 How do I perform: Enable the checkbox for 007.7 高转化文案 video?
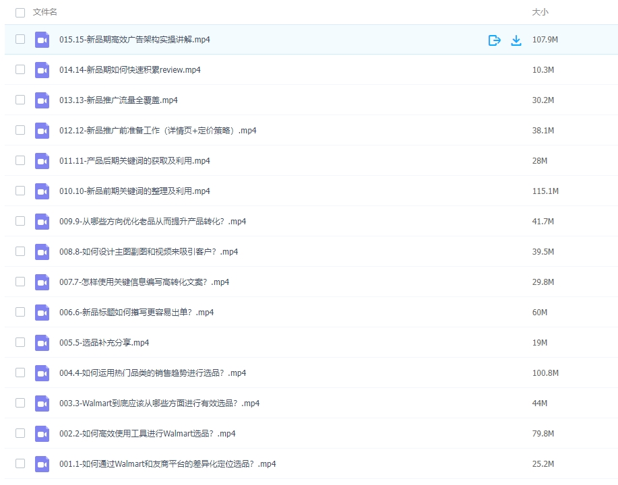click(x=20, y=282)
